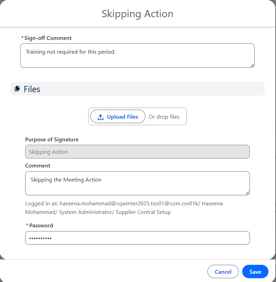Viewport: 276px width, 282px height.
Task: Click the Sign-off Comment text area
Action: tap(137, 55)
